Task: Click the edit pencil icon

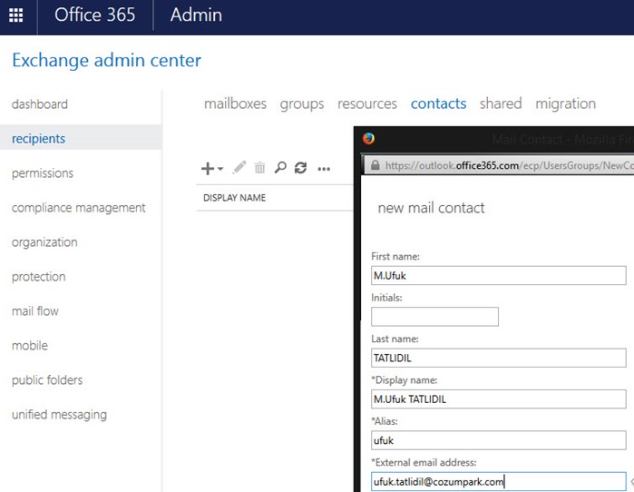Action: (x=239, y=168)
